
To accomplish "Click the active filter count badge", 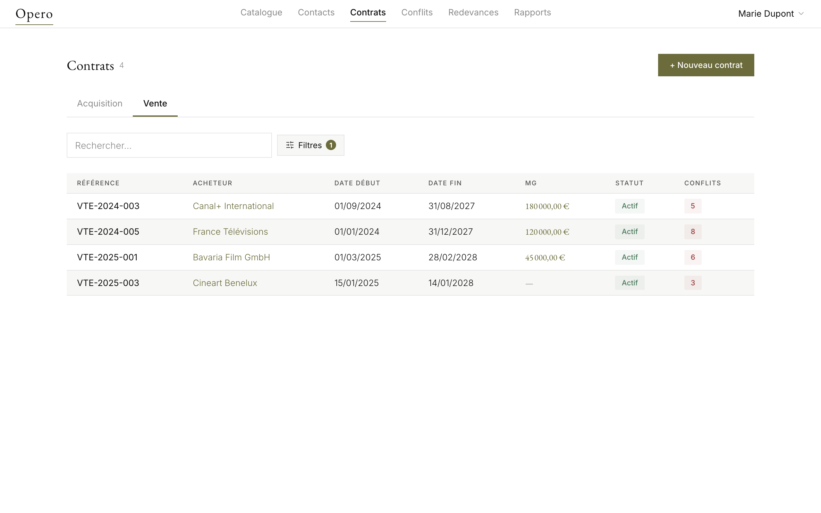I will [x=331, y=145].
